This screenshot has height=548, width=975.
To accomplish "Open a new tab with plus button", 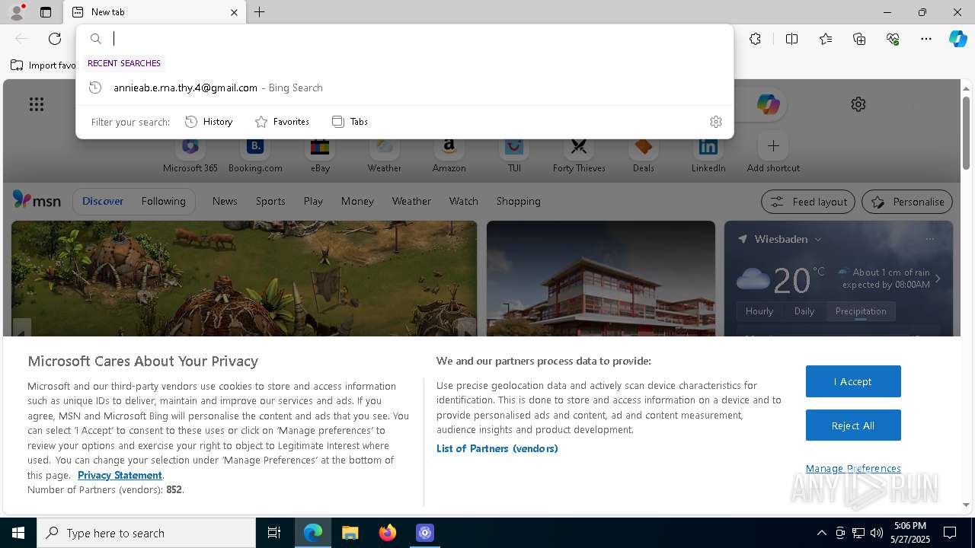I will click(x=260, y=12).
